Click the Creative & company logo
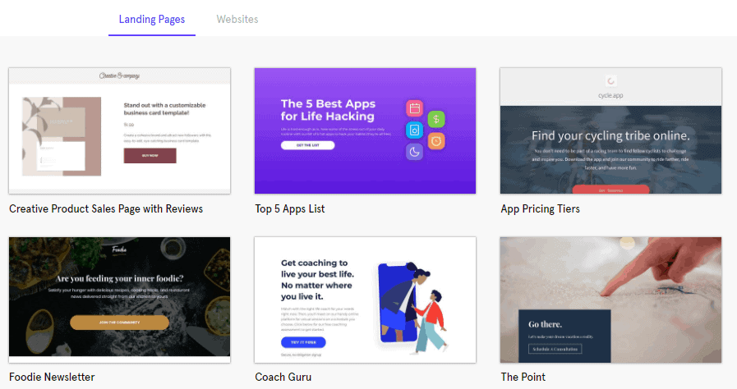 [119, 76]
